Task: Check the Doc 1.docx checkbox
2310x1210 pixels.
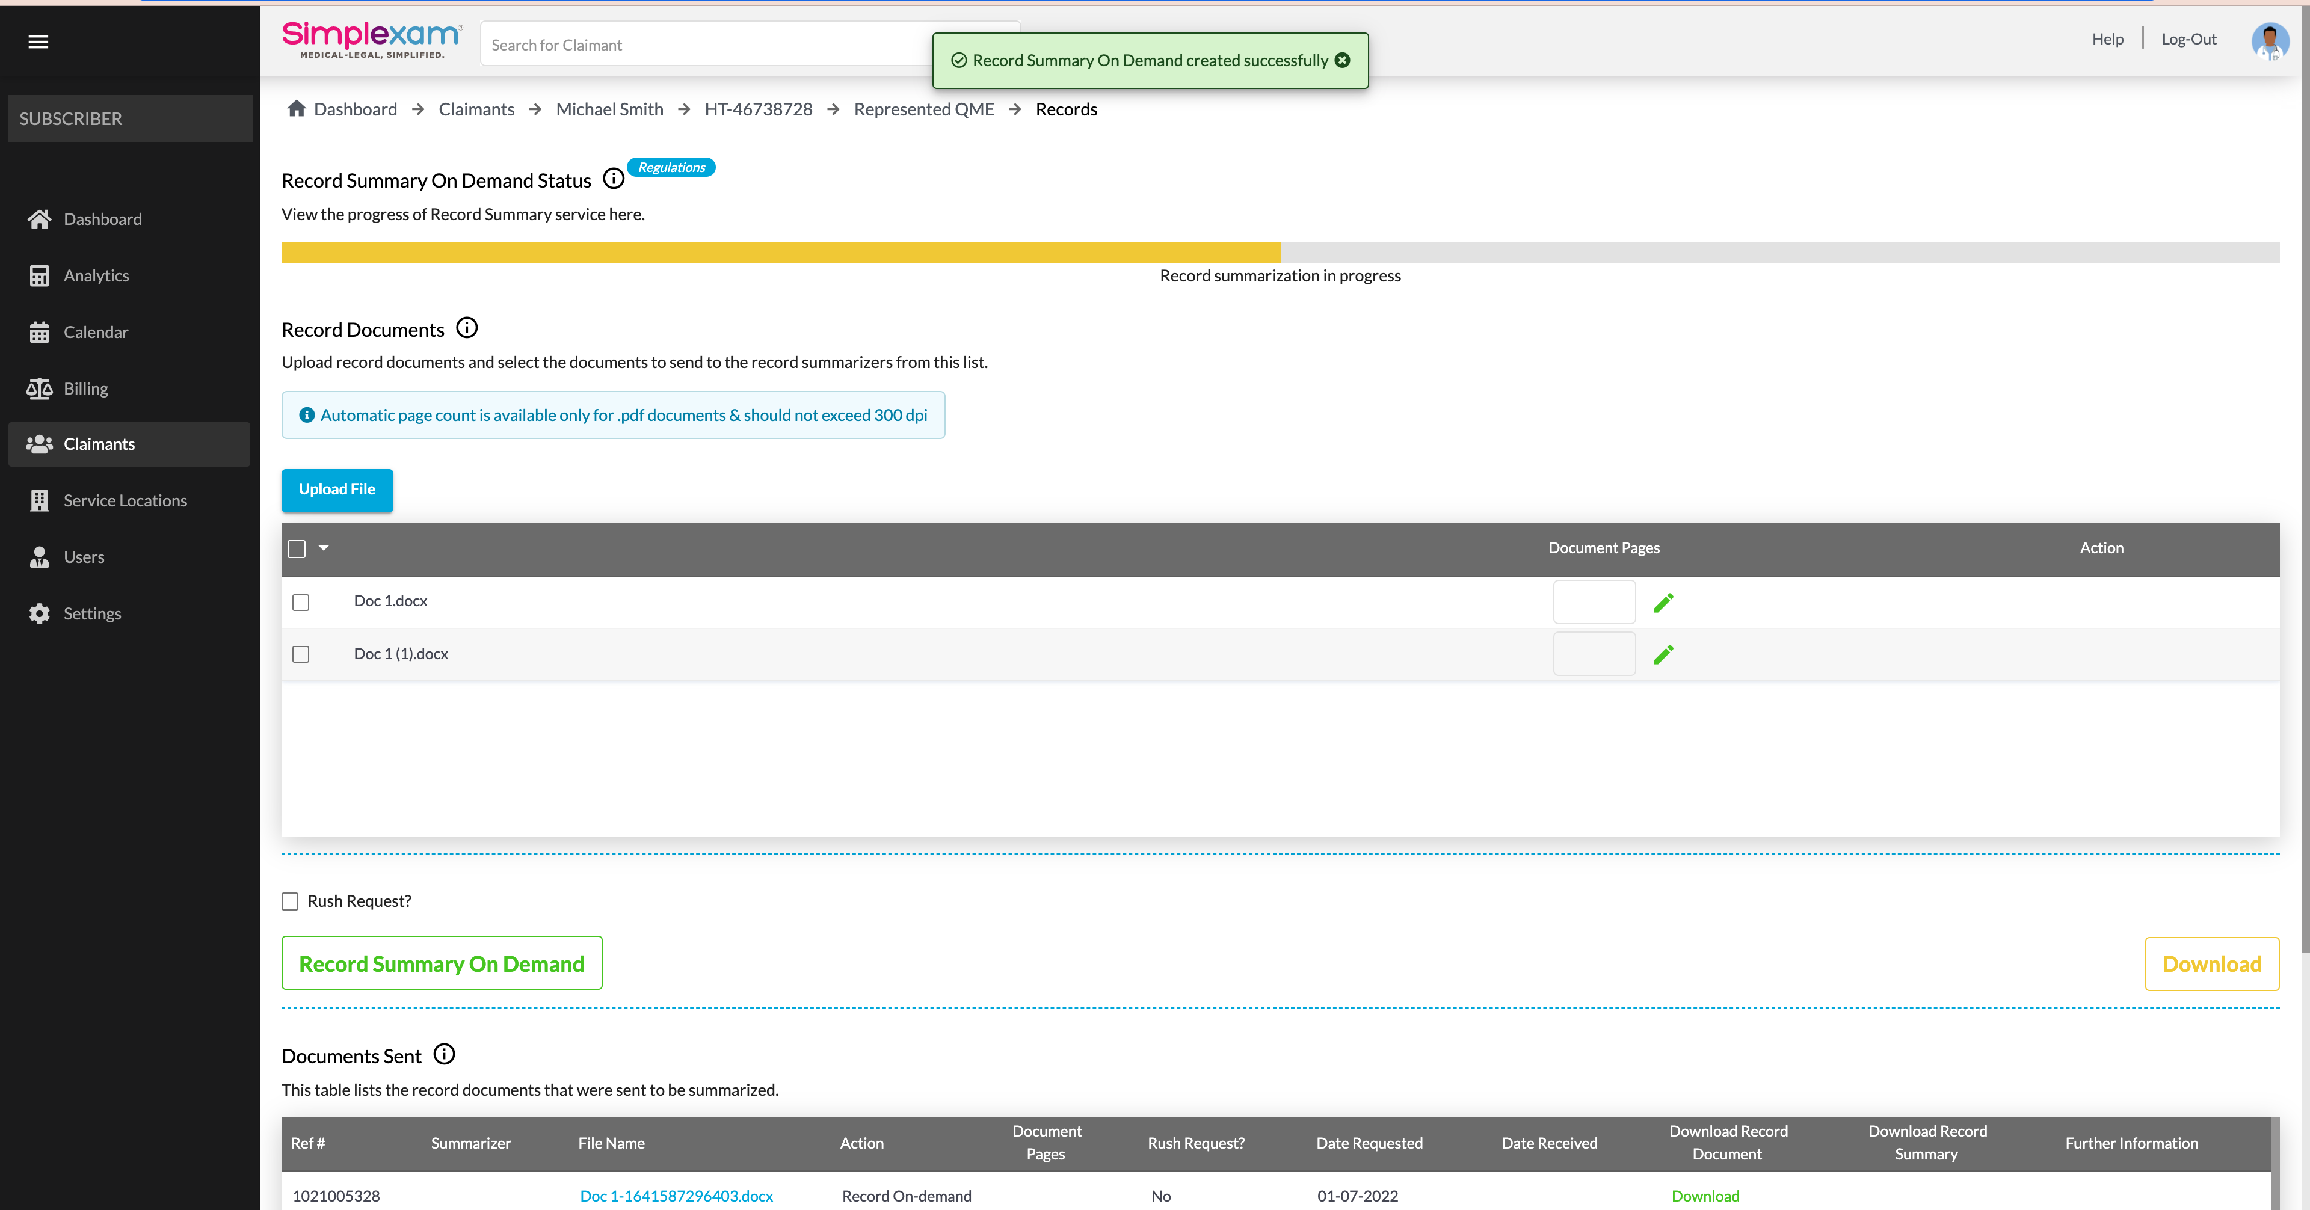Action: 301,603
